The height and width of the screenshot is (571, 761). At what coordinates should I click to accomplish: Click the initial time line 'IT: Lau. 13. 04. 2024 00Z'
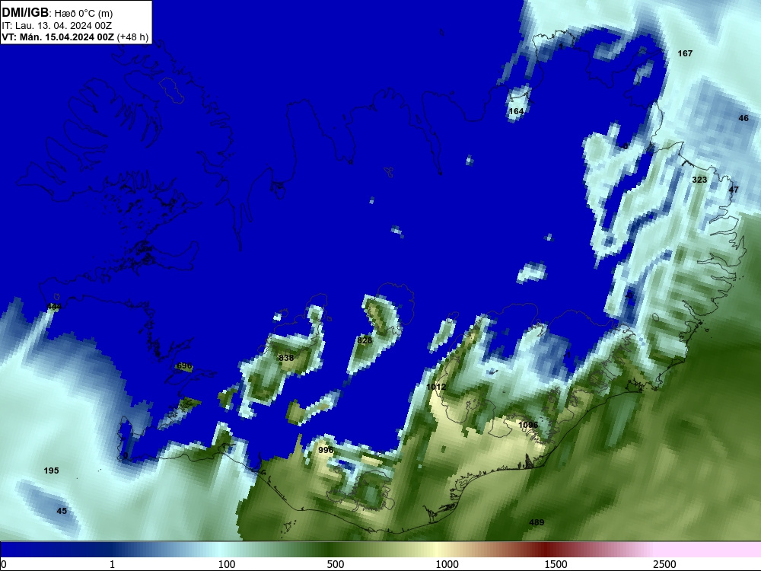point(57,25)
